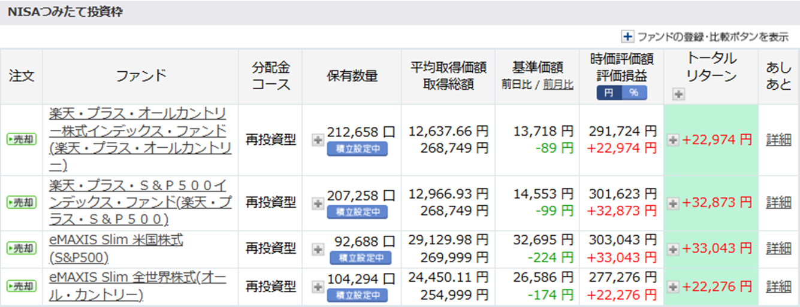Click the sell button for 楽天・プラス・オールカントリー fund

tap(21, 139)
